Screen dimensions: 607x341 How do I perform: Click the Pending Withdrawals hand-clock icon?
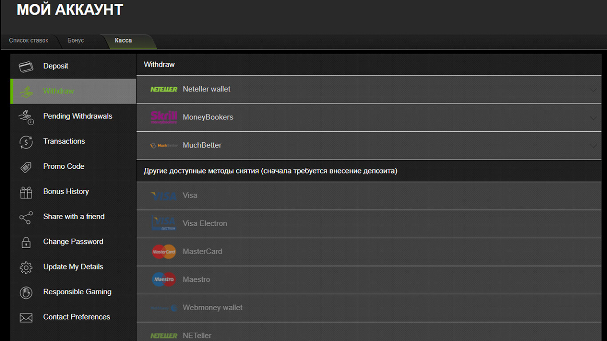click(26, 117)
